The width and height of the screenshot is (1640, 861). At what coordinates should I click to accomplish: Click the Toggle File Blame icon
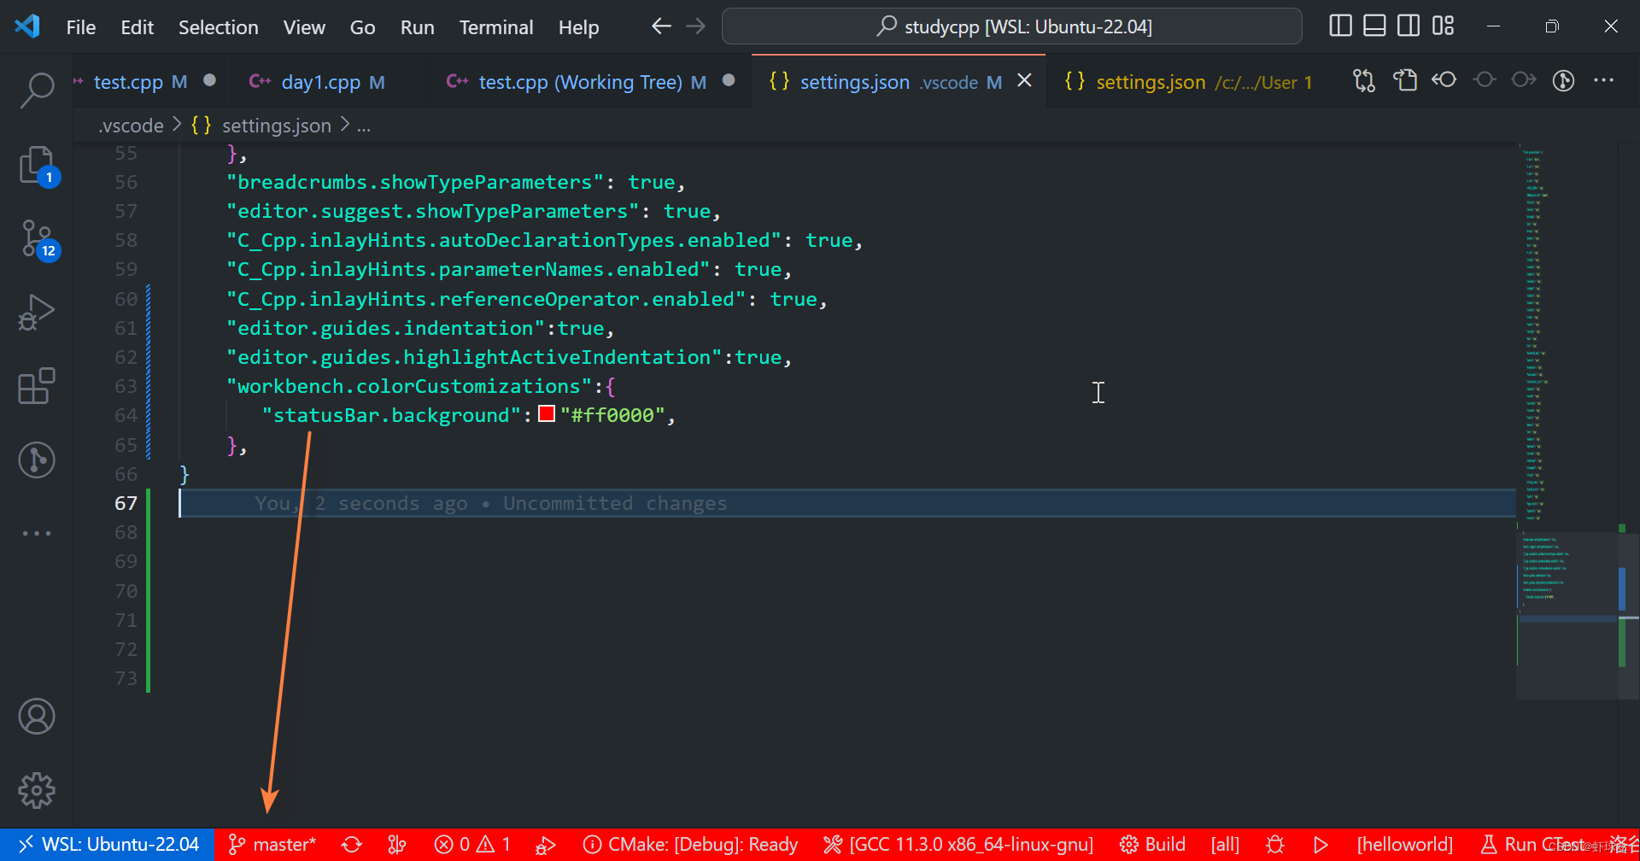(x=1444, y=80)
